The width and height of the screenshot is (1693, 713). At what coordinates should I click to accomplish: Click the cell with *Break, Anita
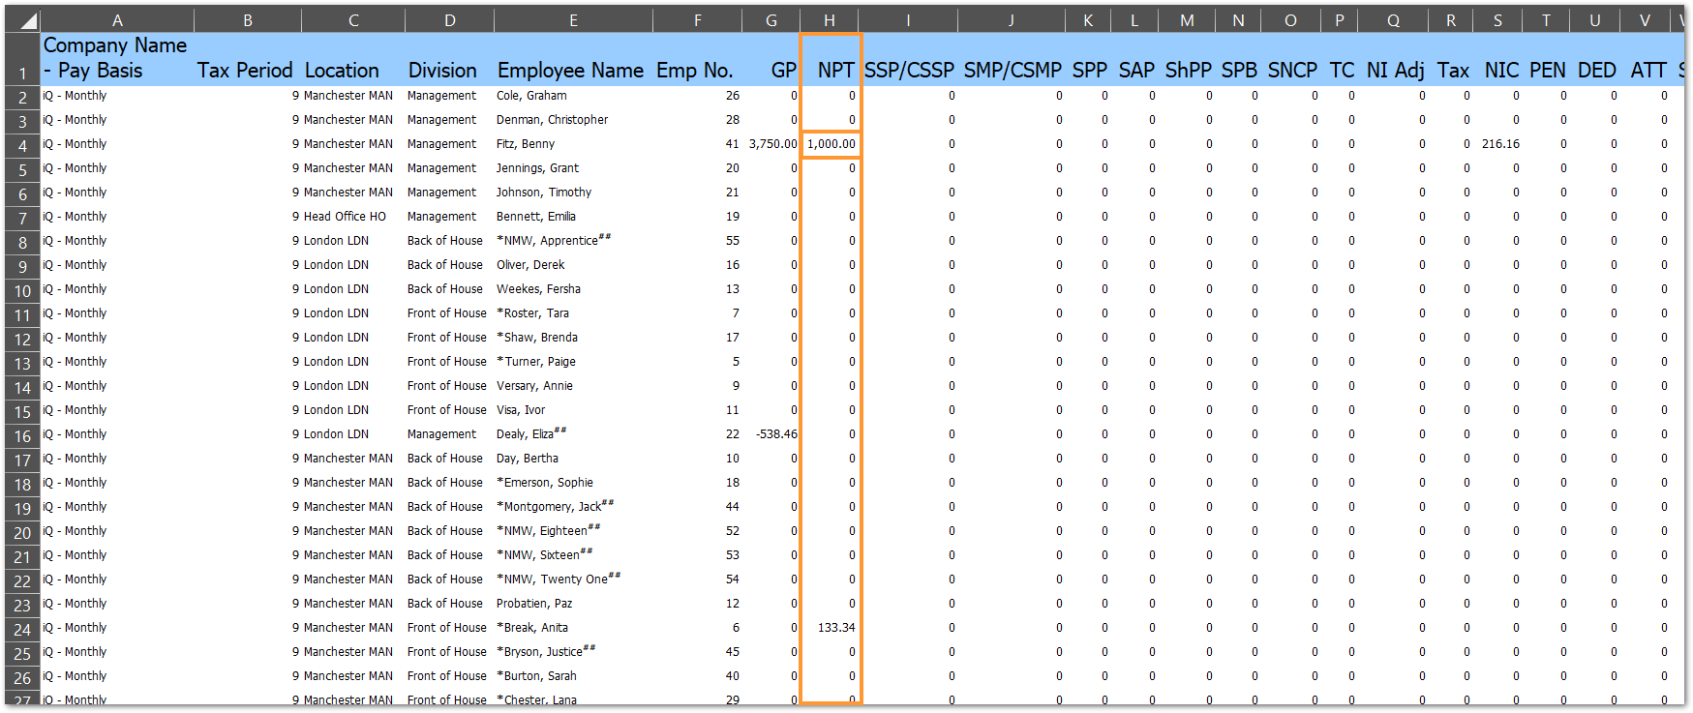(x=532, y=628)
